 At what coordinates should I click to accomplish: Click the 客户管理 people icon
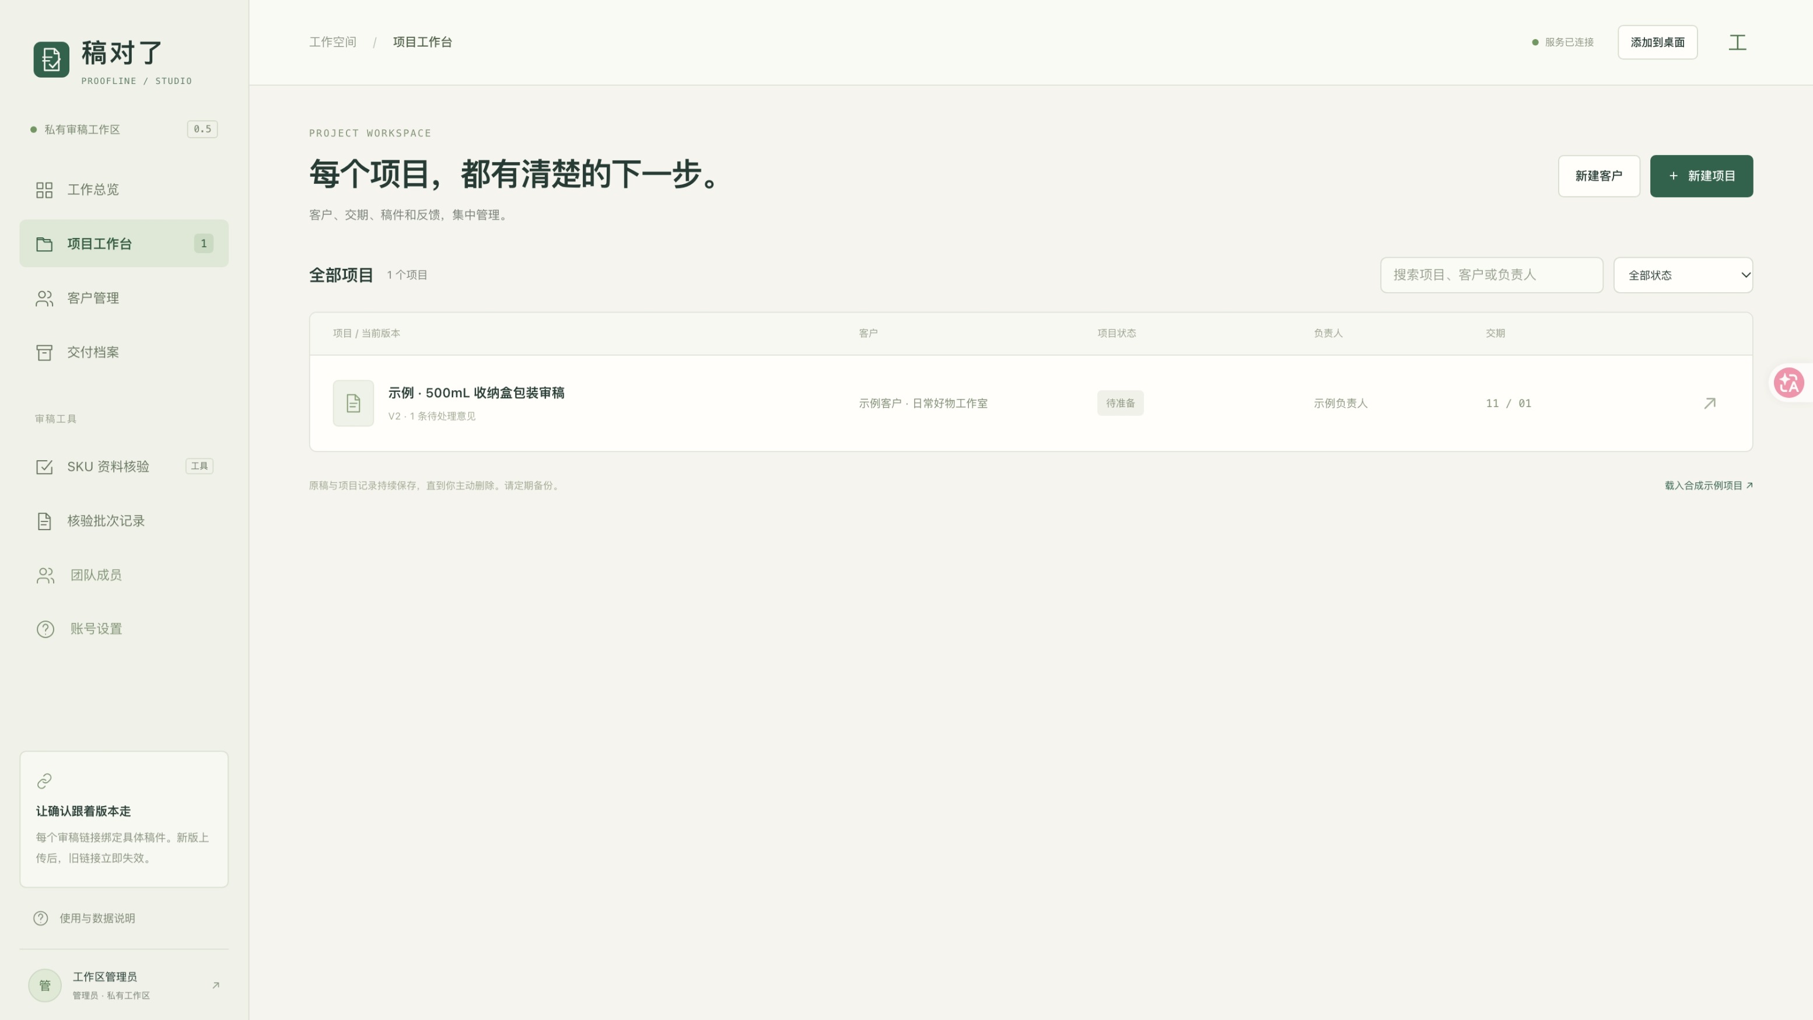44,298
